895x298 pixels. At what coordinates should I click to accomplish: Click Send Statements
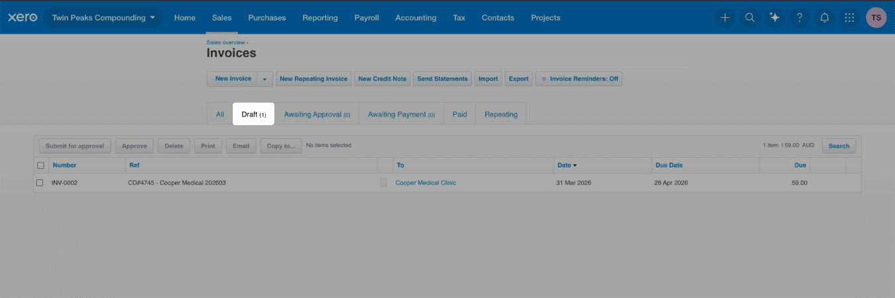tap(442, 79)
